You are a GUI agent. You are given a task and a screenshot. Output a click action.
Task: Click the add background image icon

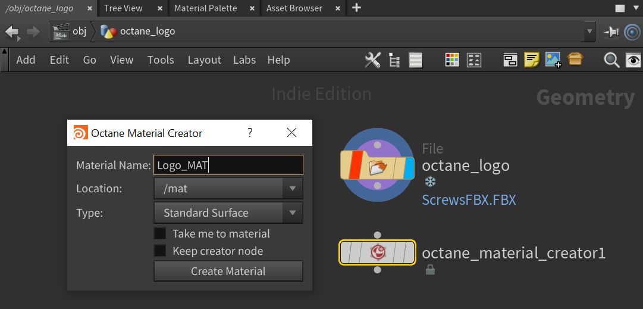(x=553, y=60)
